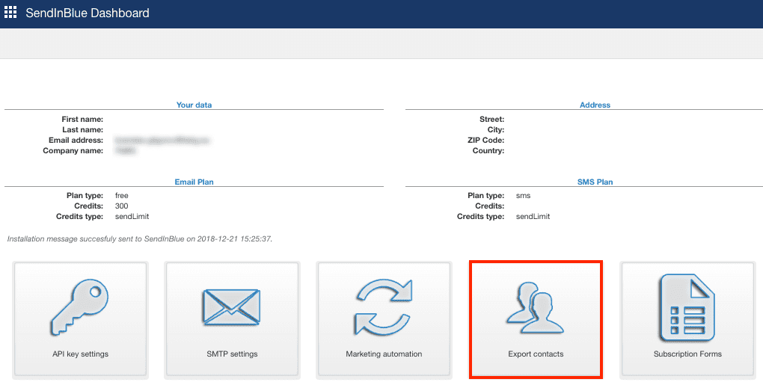Image resolution: width=763 pixels, height=385 pixels.
Task: Open Export contacts people icon
Action: 536,308
